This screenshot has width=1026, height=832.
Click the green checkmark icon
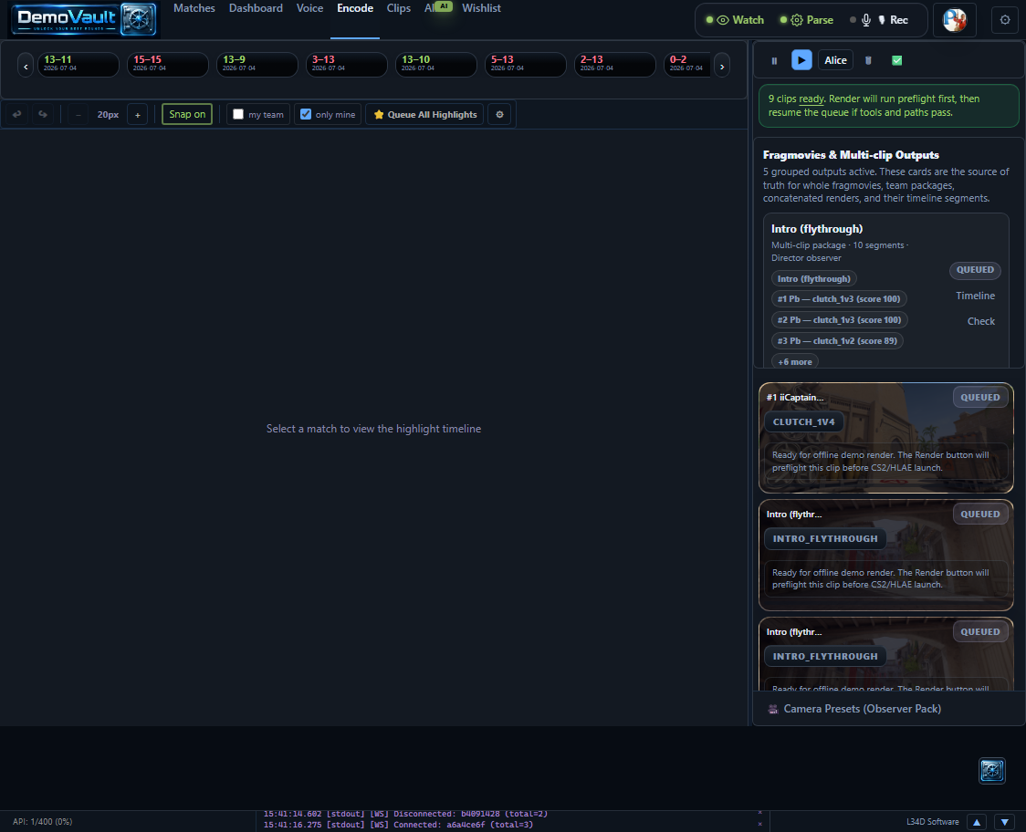897,60
